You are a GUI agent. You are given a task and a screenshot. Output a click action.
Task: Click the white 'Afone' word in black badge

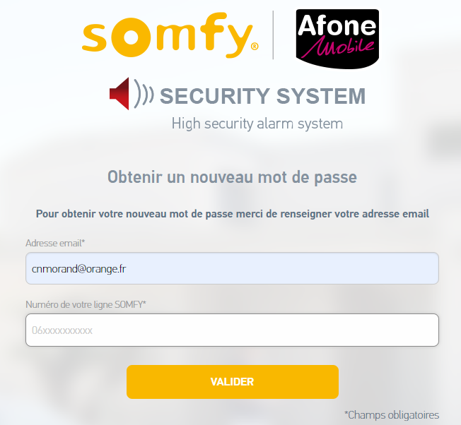pyautogui.click(x=337, y=27)
